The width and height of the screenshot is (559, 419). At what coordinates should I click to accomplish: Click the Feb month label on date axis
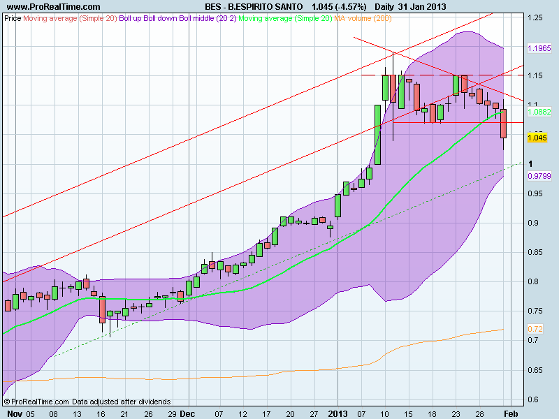511,413
